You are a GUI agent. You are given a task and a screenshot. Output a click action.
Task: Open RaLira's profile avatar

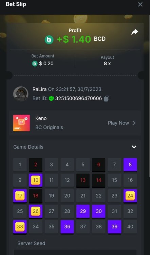[21, 94]
